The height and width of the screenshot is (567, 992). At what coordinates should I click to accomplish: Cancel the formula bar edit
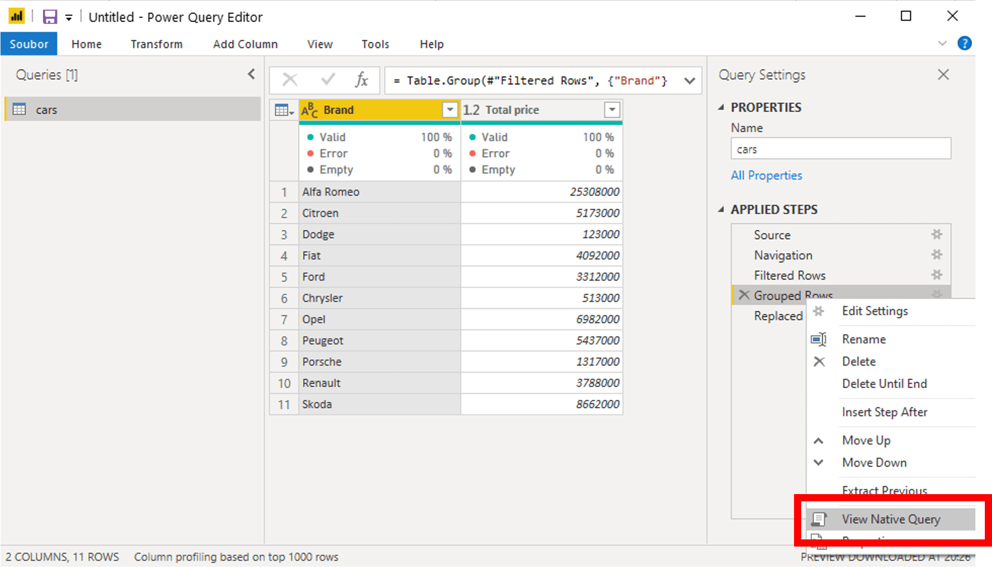[290, 81]
